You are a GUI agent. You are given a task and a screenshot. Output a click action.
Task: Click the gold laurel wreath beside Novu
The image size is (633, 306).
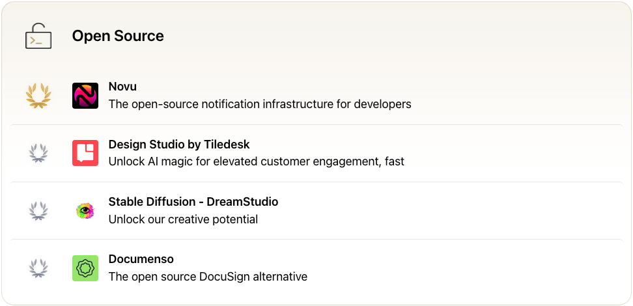pos(38,96)
